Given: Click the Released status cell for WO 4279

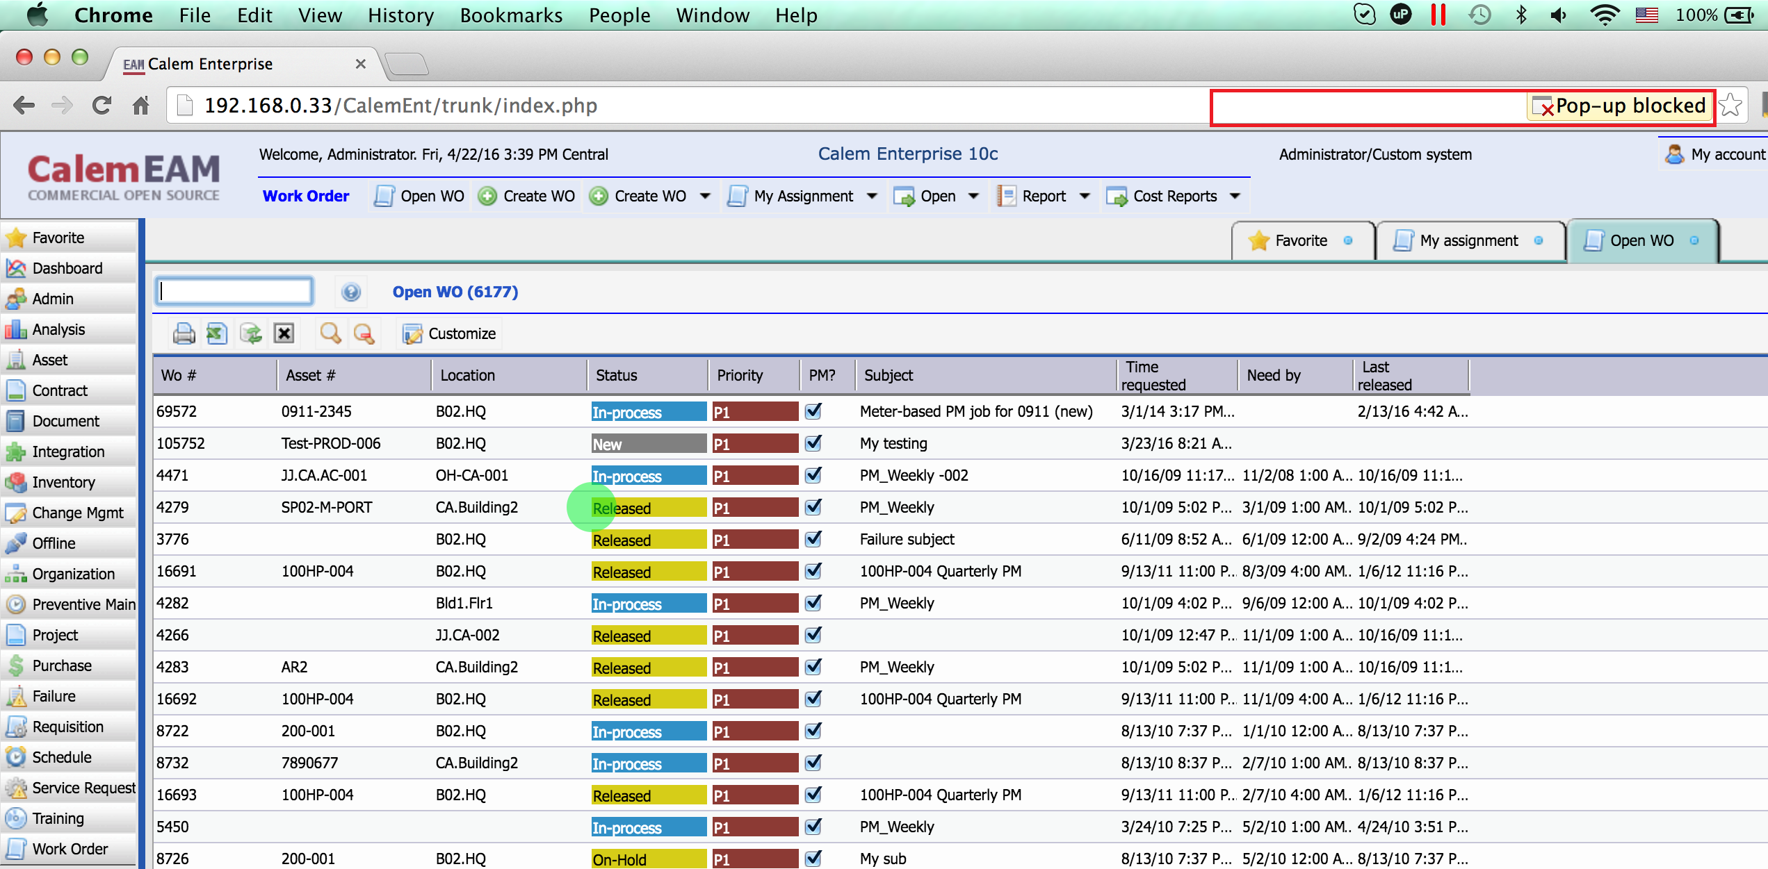Looking at the screenshot, I should coord(649,508).
